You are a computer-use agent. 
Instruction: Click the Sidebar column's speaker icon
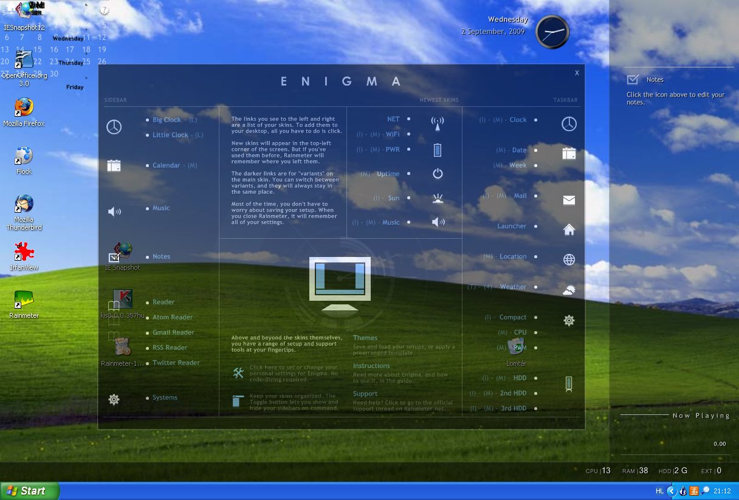click(x=114, y=211)
